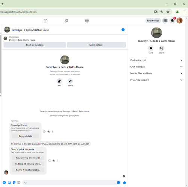
Task: Open account menu via profile avatar
Action: click(179, 21)
